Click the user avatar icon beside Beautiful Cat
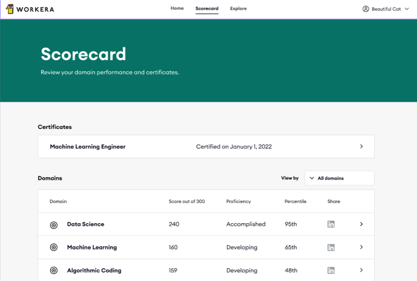 [366, 9]
